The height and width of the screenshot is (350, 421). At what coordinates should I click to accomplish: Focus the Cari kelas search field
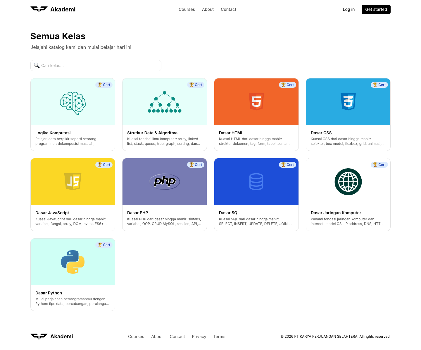point(96,66)
